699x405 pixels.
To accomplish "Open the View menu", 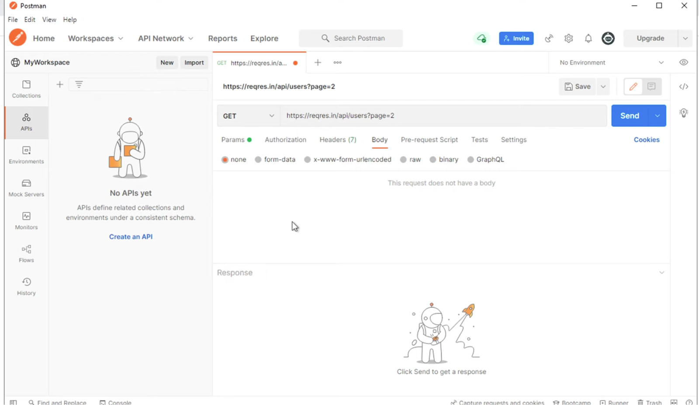I will [49, 20].
